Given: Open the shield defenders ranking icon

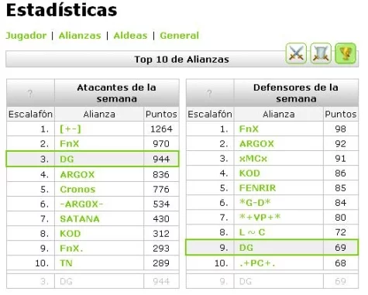Looking at the screenshot, I should (321, 53).
